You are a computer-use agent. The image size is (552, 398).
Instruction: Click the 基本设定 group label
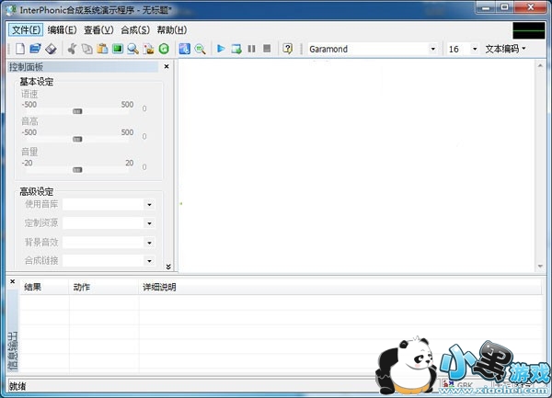pos(37,82)
